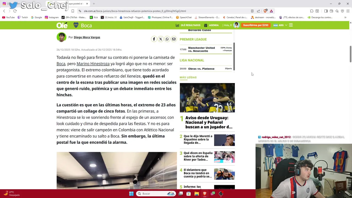Open Boca section title in header
This screenshot has height=198, width=352.
pyautogui.click(x=86, y=25)
